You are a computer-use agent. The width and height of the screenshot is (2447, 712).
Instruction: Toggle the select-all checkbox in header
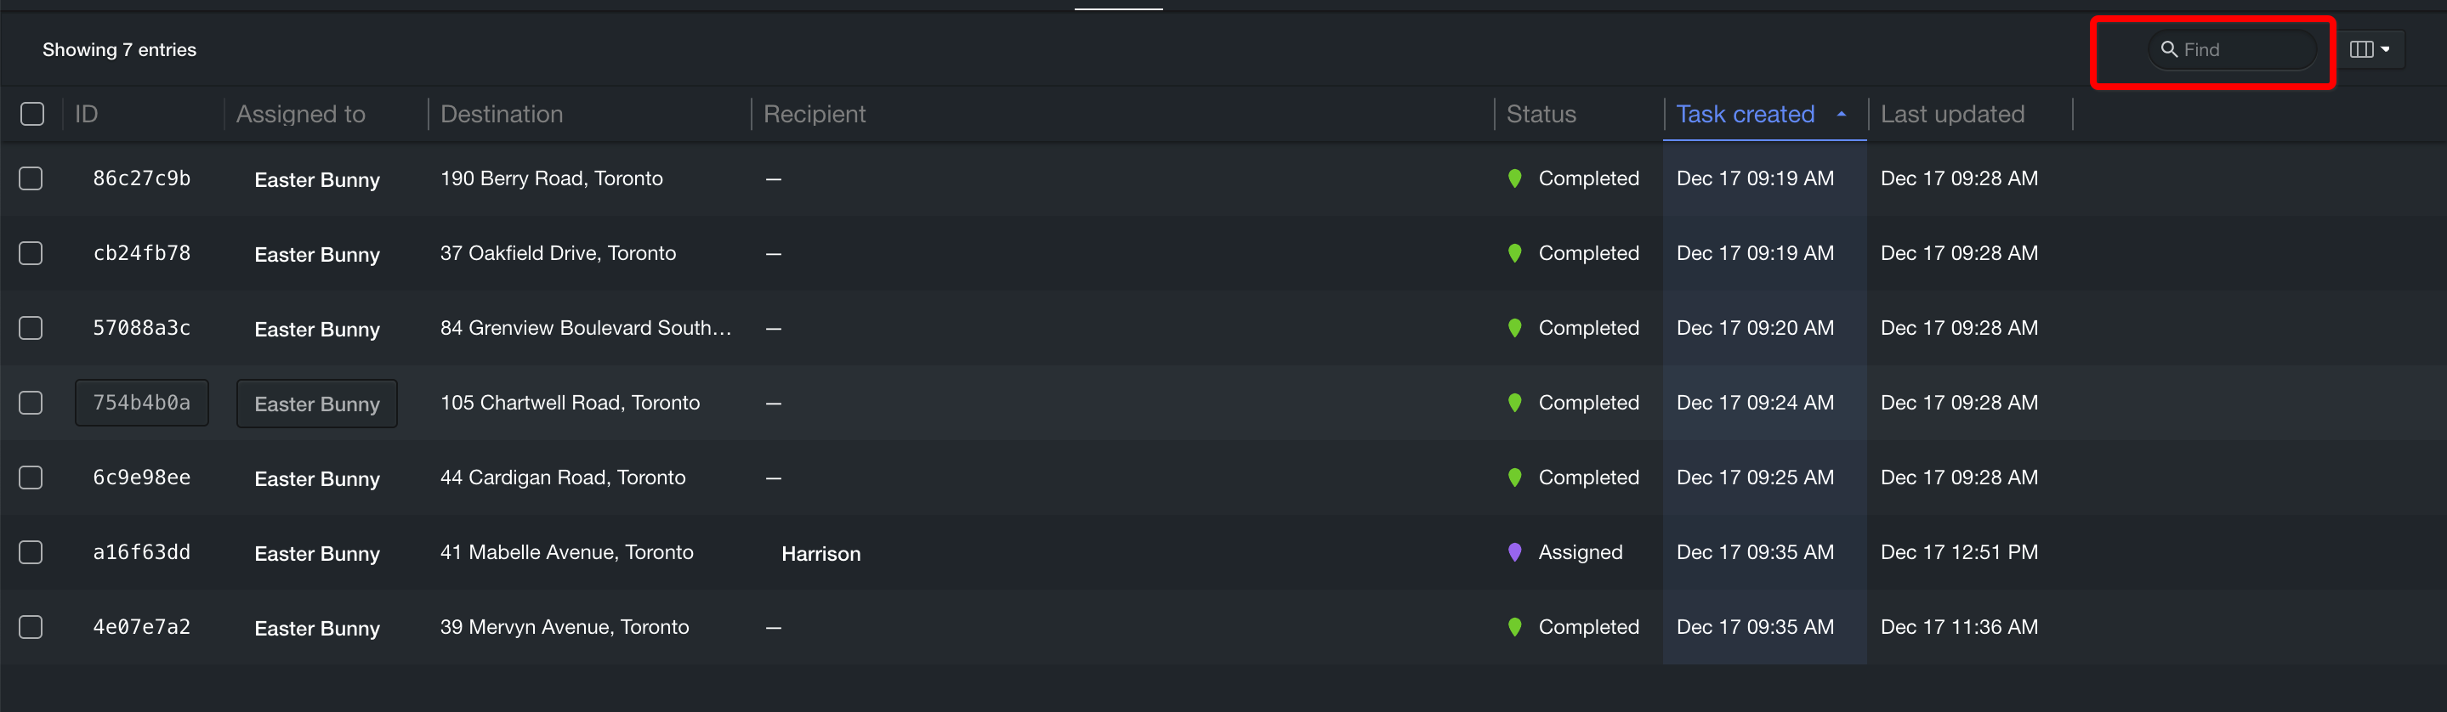32,114
